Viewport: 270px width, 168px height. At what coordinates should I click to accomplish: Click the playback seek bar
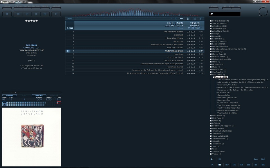(x=31, y=92)
